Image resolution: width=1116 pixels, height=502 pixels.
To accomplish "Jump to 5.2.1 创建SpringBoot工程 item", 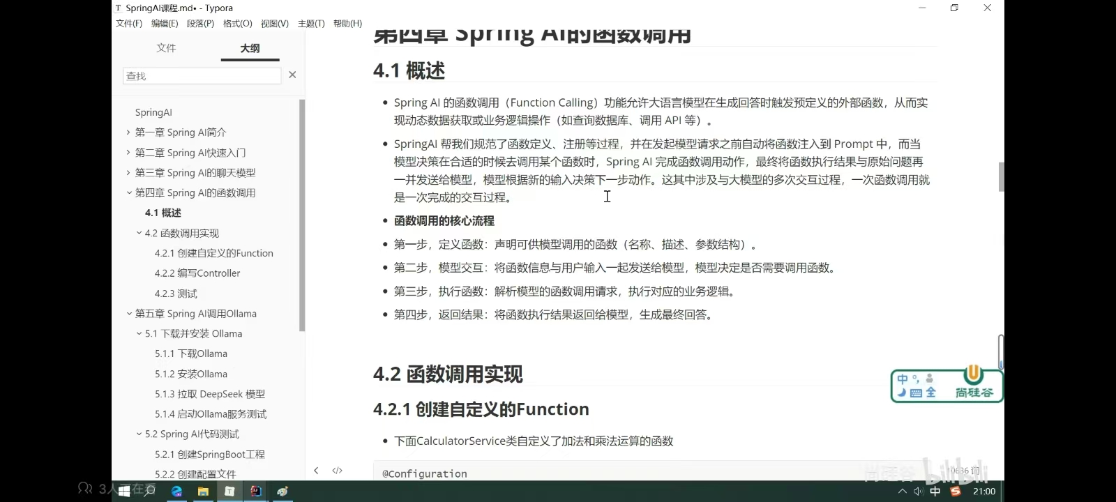I will pyautogui.click(x=210, y=454).
